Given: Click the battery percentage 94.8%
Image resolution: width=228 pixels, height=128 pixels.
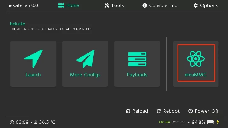Looking at the screenshot, I should tap(198, 122).
